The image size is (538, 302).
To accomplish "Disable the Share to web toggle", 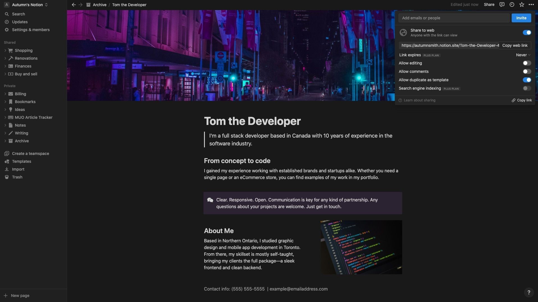I will [x=527, y=32].
